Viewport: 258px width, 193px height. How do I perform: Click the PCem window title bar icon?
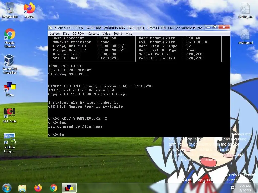point(50,28)
